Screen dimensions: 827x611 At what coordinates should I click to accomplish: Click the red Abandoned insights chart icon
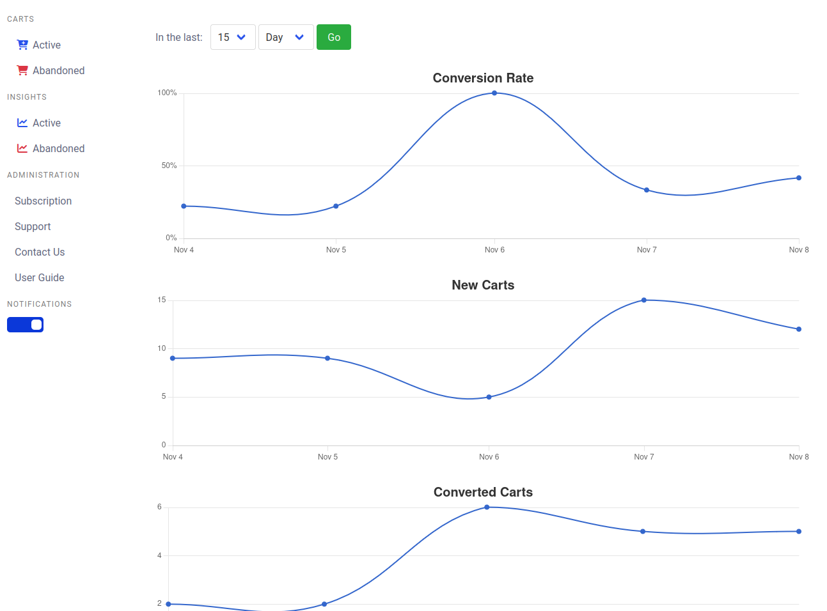pos(22,148)
